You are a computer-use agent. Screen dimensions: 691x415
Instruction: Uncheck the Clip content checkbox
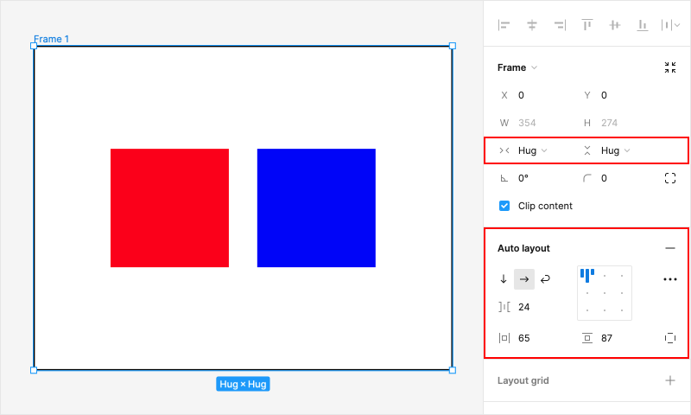click(x=504, y=206)
